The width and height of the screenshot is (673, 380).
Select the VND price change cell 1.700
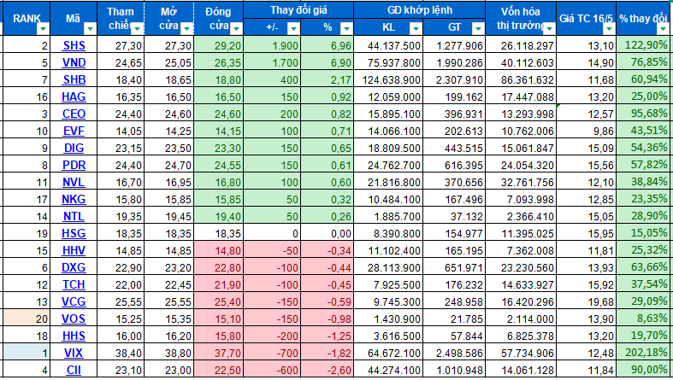[273, 62]
